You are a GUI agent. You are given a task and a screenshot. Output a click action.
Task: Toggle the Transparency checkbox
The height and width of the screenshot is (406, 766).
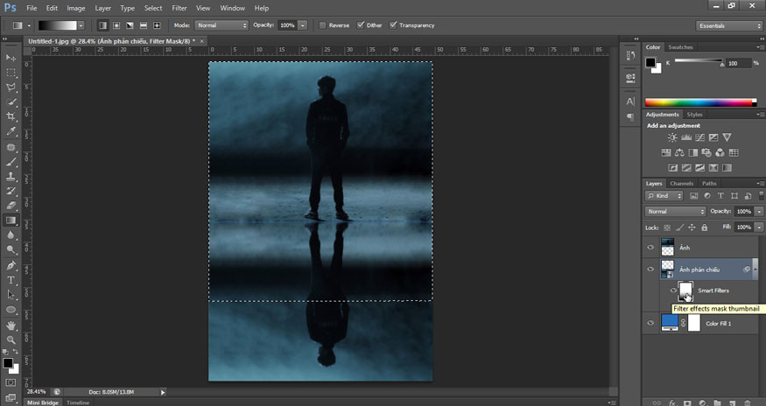click(393, 25)
